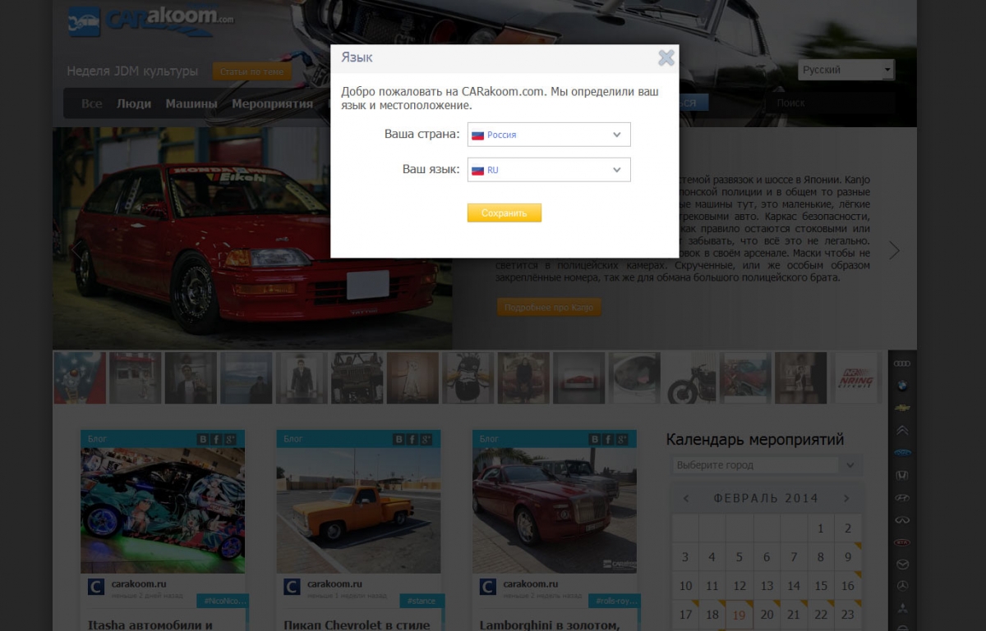Viewport: 986px width, 631px height.
Task: Select the Chevrolet brand icon in sidebar
Action: (x=902, y=408)
